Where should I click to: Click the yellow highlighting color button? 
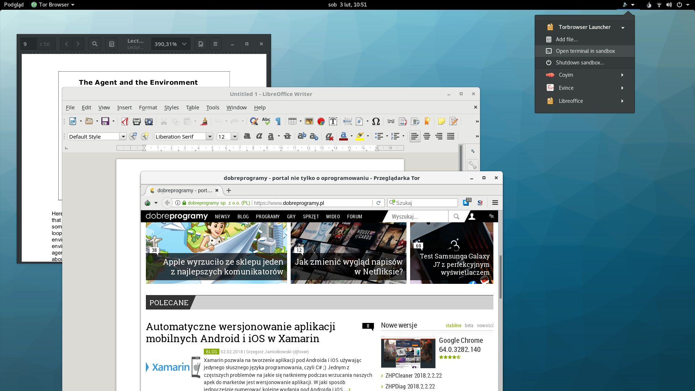point(360,136)
